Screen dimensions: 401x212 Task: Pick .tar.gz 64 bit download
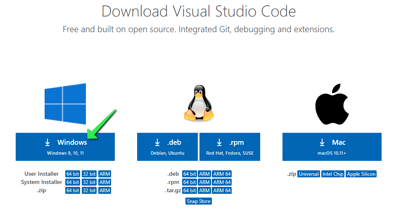tap(190, 190)
